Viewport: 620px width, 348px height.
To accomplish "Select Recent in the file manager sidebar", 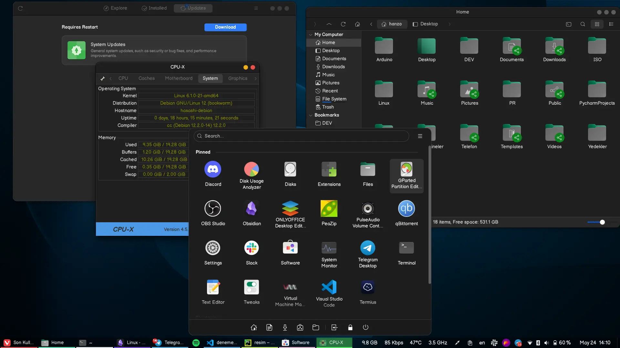I will pyautogui.click(x=334, y=91).
